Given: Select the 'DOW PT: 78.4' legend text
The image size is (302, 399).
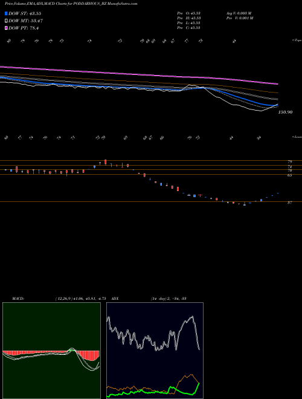Looking at the screenshot, I should click(24, 28).
